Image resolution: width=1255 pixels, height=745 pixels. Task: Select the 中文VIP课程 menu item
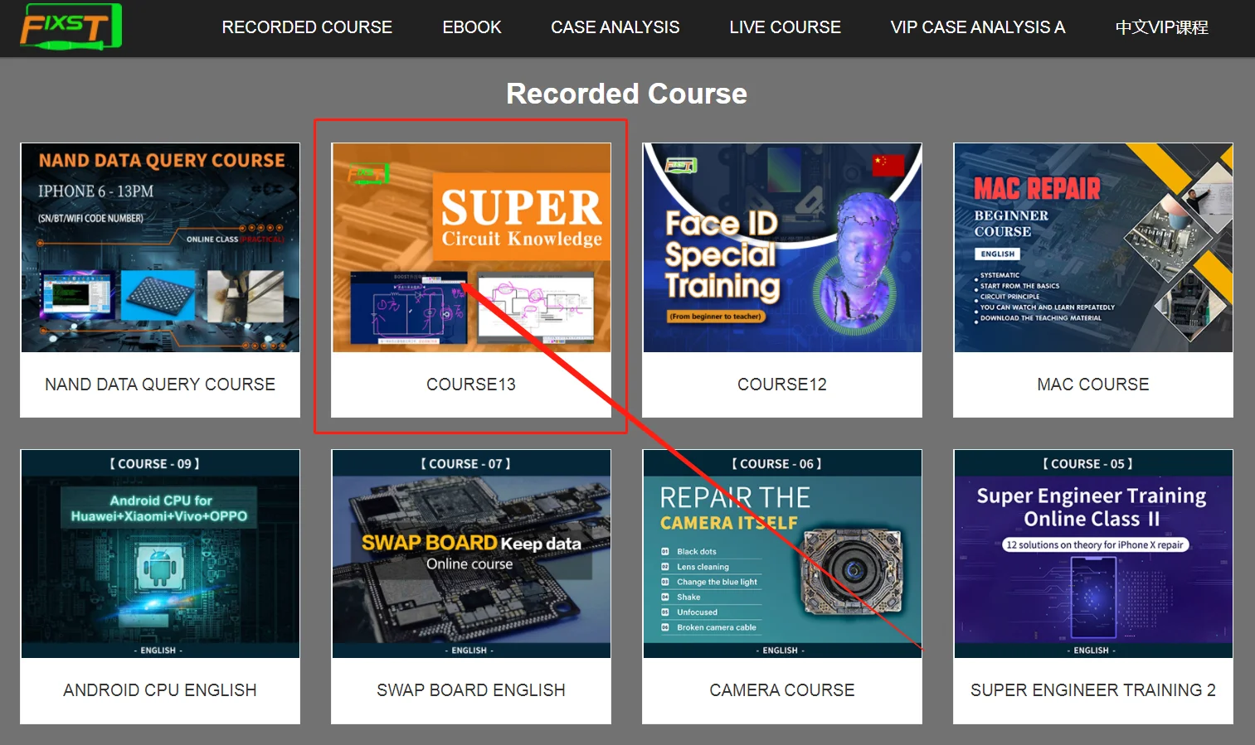pyautogui.click(x=1162, y=27)
